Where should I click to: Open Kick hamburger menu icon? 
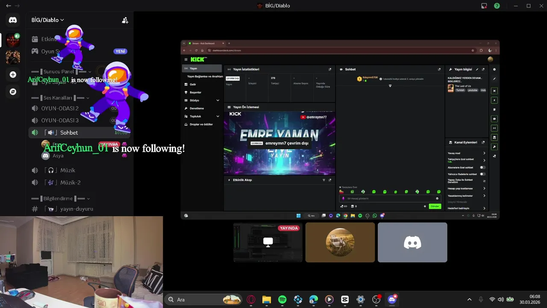tap(186, 59)
